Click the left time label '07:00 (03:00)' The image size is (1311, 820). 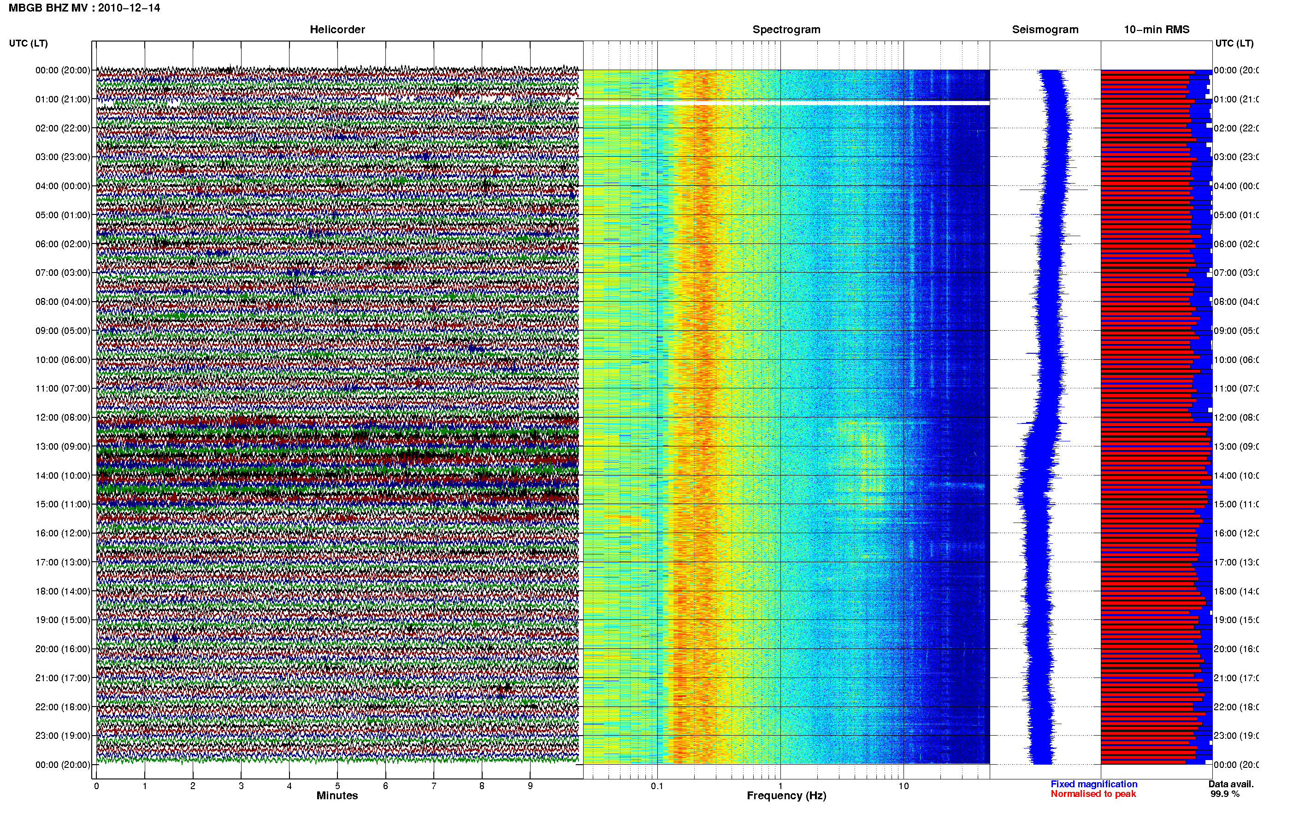click(x=63, y=272)
